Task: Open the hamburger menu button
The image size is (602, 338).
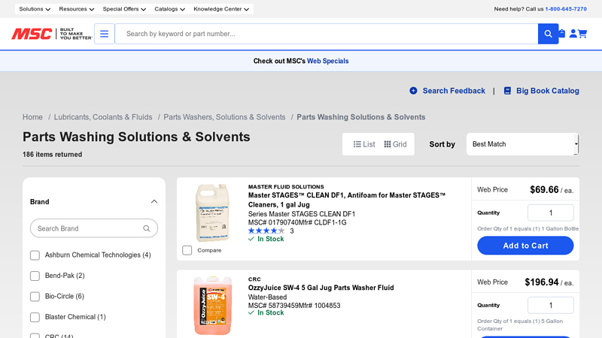Action: (x=104, y=34)
